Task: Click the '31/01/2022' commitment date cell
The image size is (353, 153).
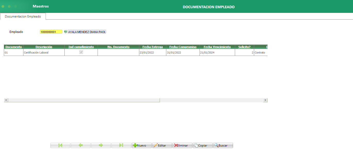Action: tap(183, 52)
